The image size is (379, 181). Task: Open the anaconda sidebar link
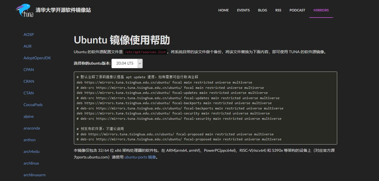click(x=32, y=128)
